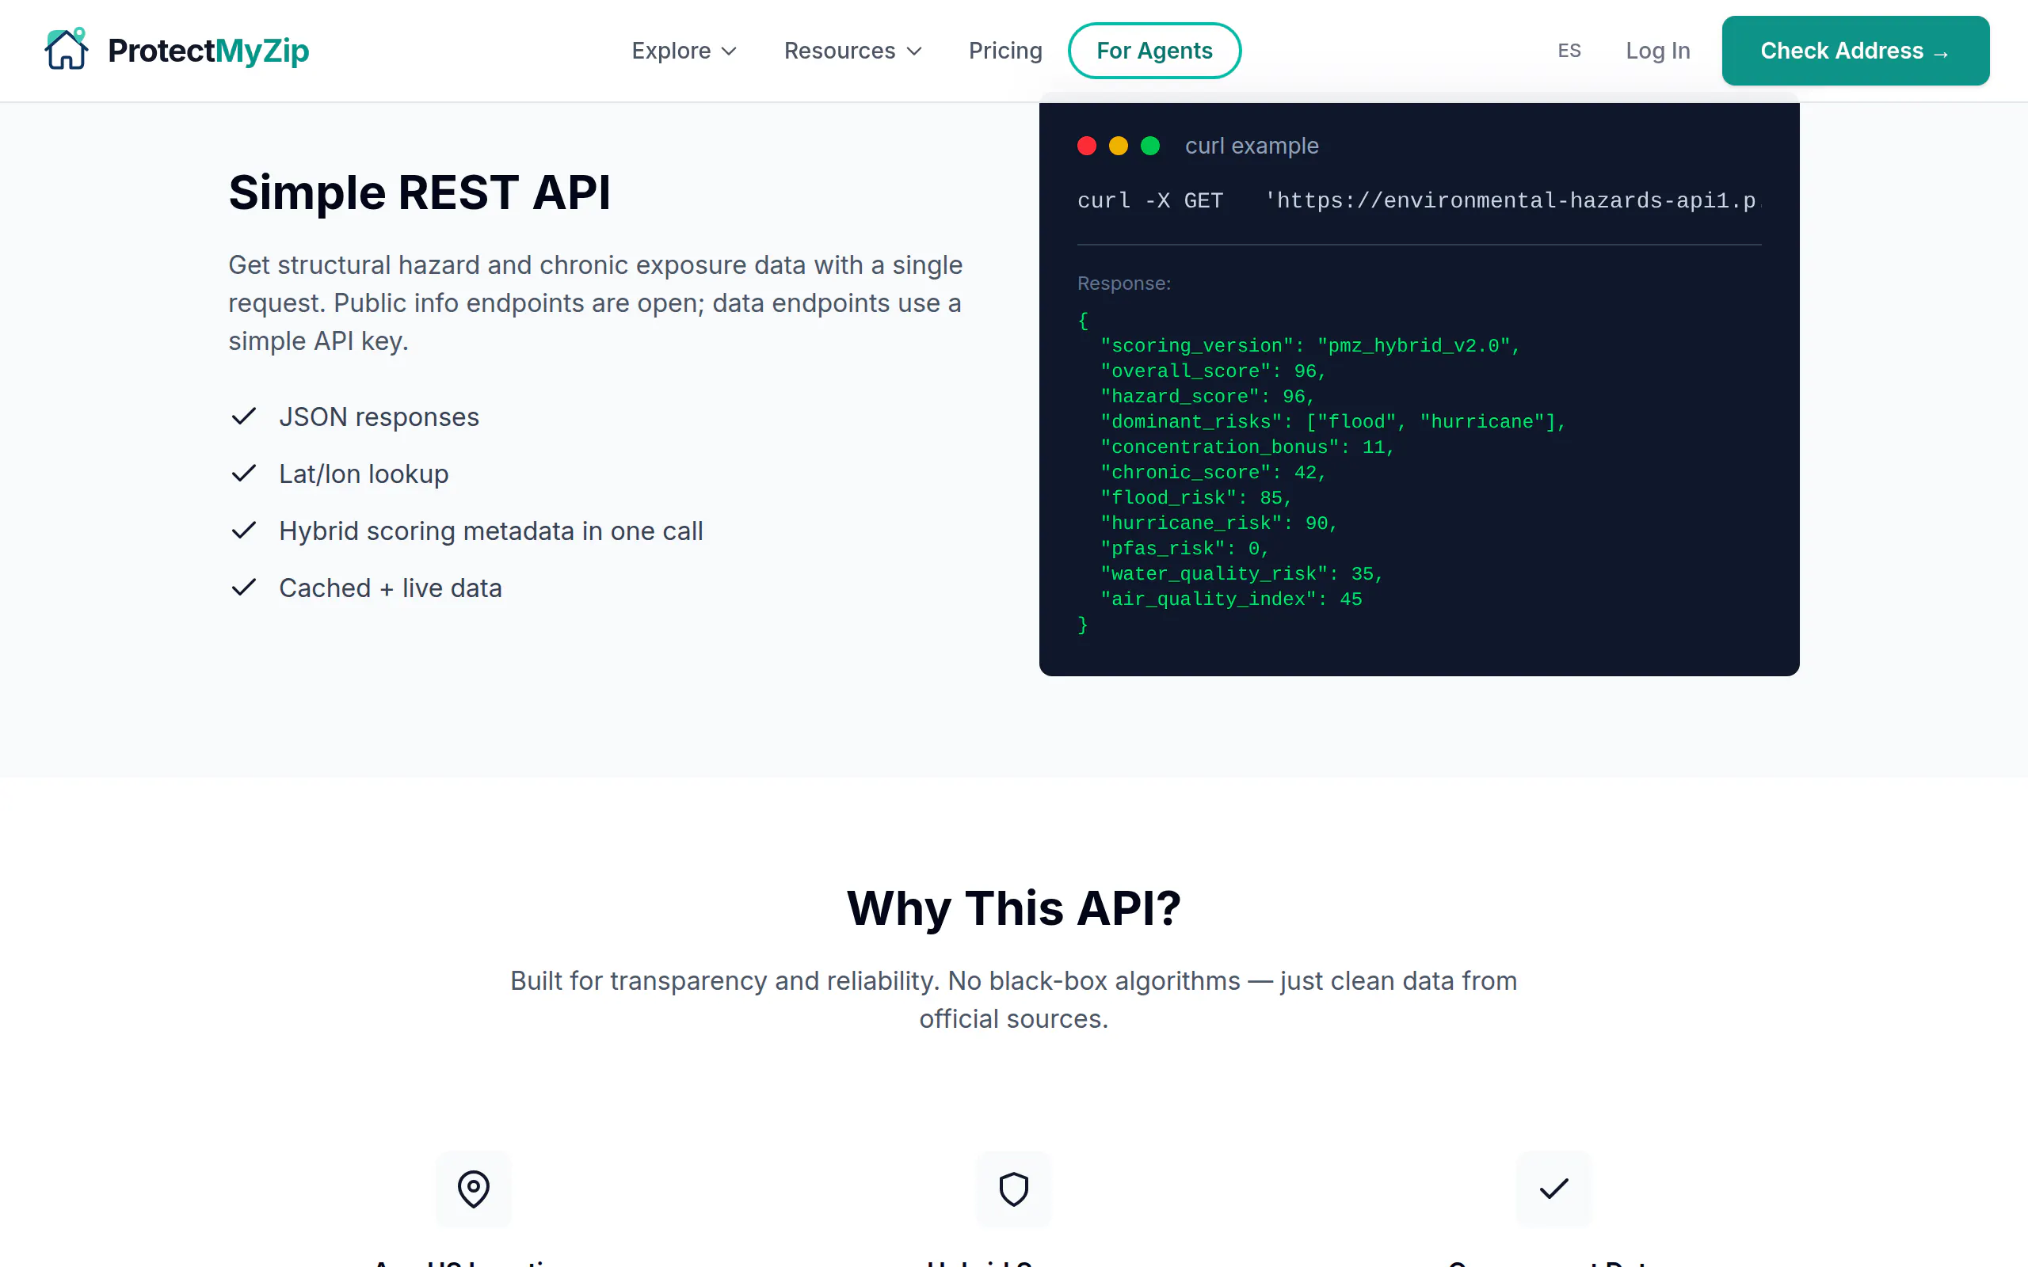Click the "pfas_risk": 0 line

[x=1184, y=548]
